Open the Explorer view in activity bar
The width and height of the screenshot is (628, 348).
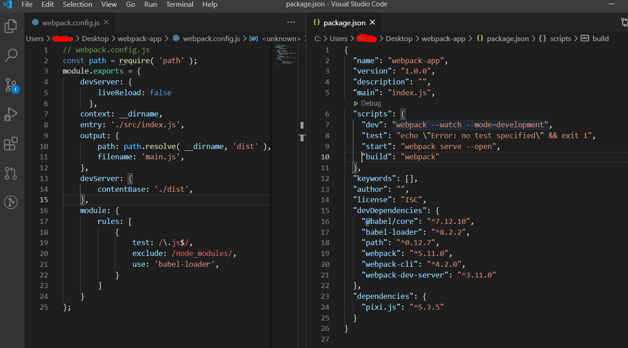coord(11,26)
